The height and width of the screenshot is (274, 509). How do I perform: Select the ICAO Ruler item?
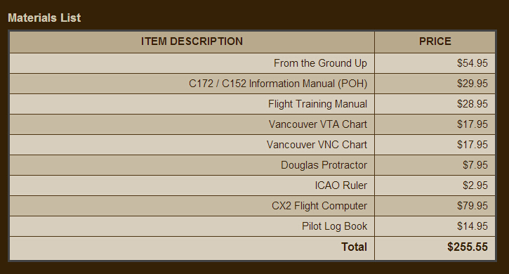click(341, 185)
